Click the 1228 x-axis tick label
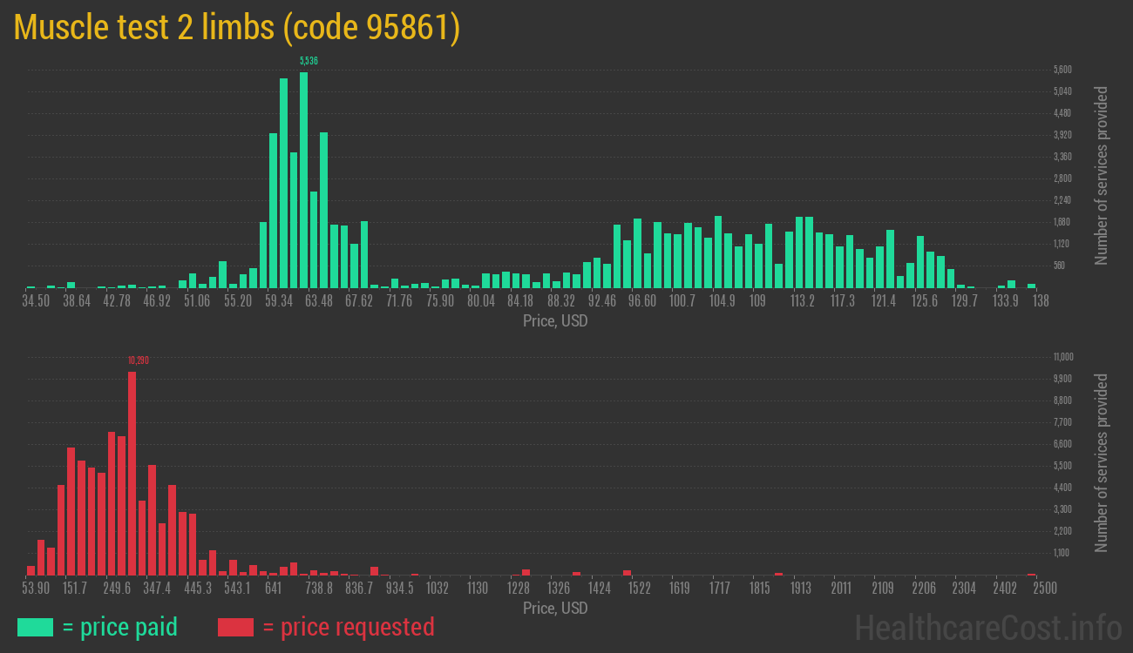This screenshot has width=1133, height=653. 518,589
